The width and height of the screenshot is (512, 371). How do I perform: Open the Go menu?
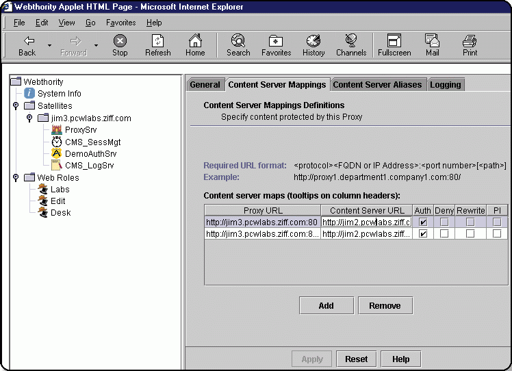tap(90, 23)
